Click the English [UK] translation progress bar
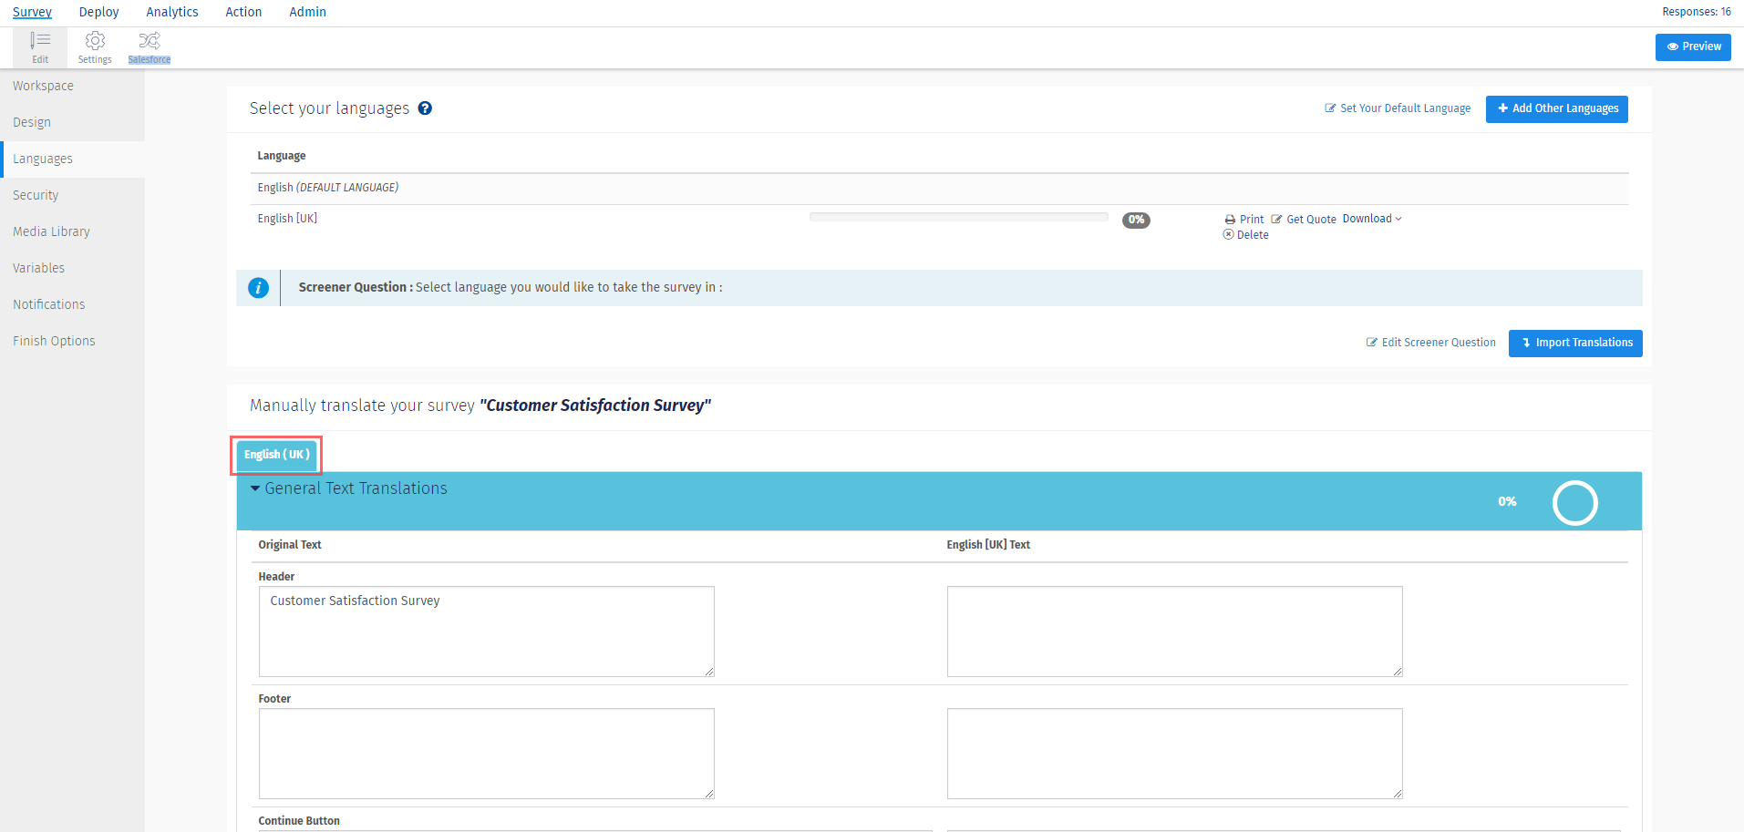Viewport: 1744px width, 832px height. 959,218
